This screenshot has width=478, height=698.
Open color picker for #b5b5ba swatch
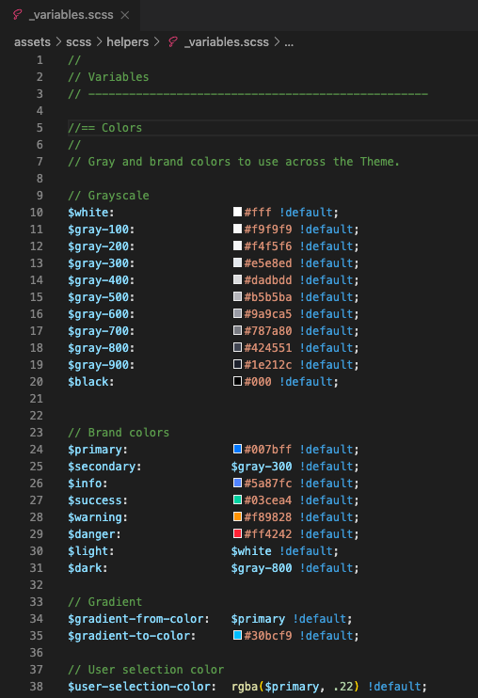click(238, 296)
